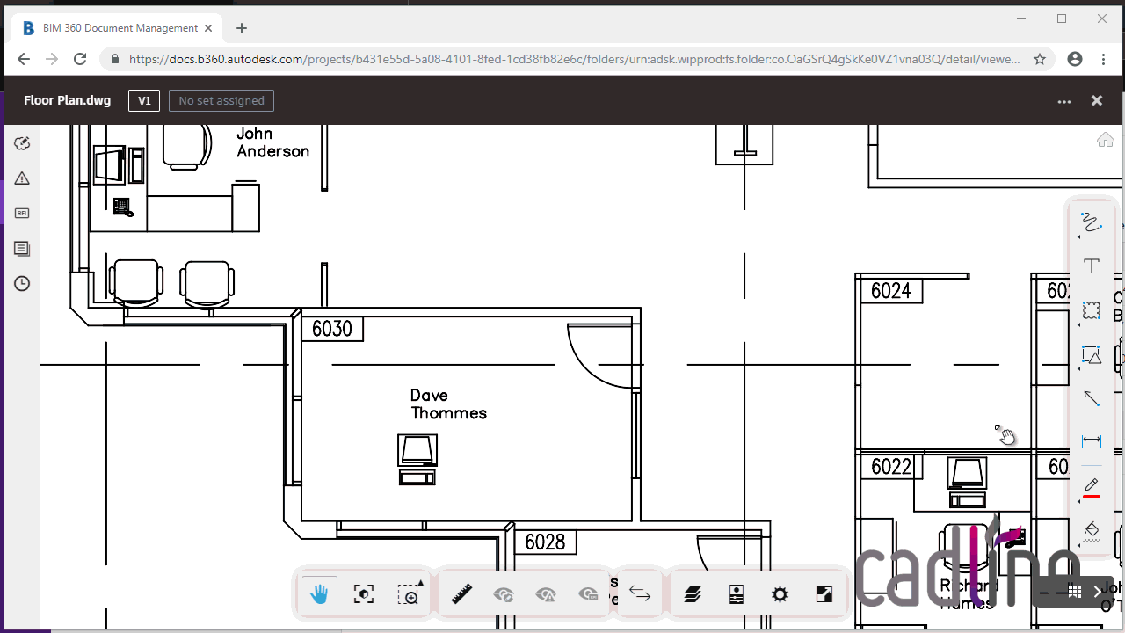Expand the collapsed panel chevron arrow
The image size is (1125, 633).
click(x=1098, y=592)
